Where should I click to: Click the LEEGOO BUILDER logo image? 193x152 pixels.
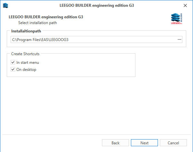coord(177,19)
